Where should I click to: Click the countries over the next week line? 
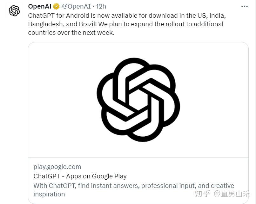coord(71,33)
